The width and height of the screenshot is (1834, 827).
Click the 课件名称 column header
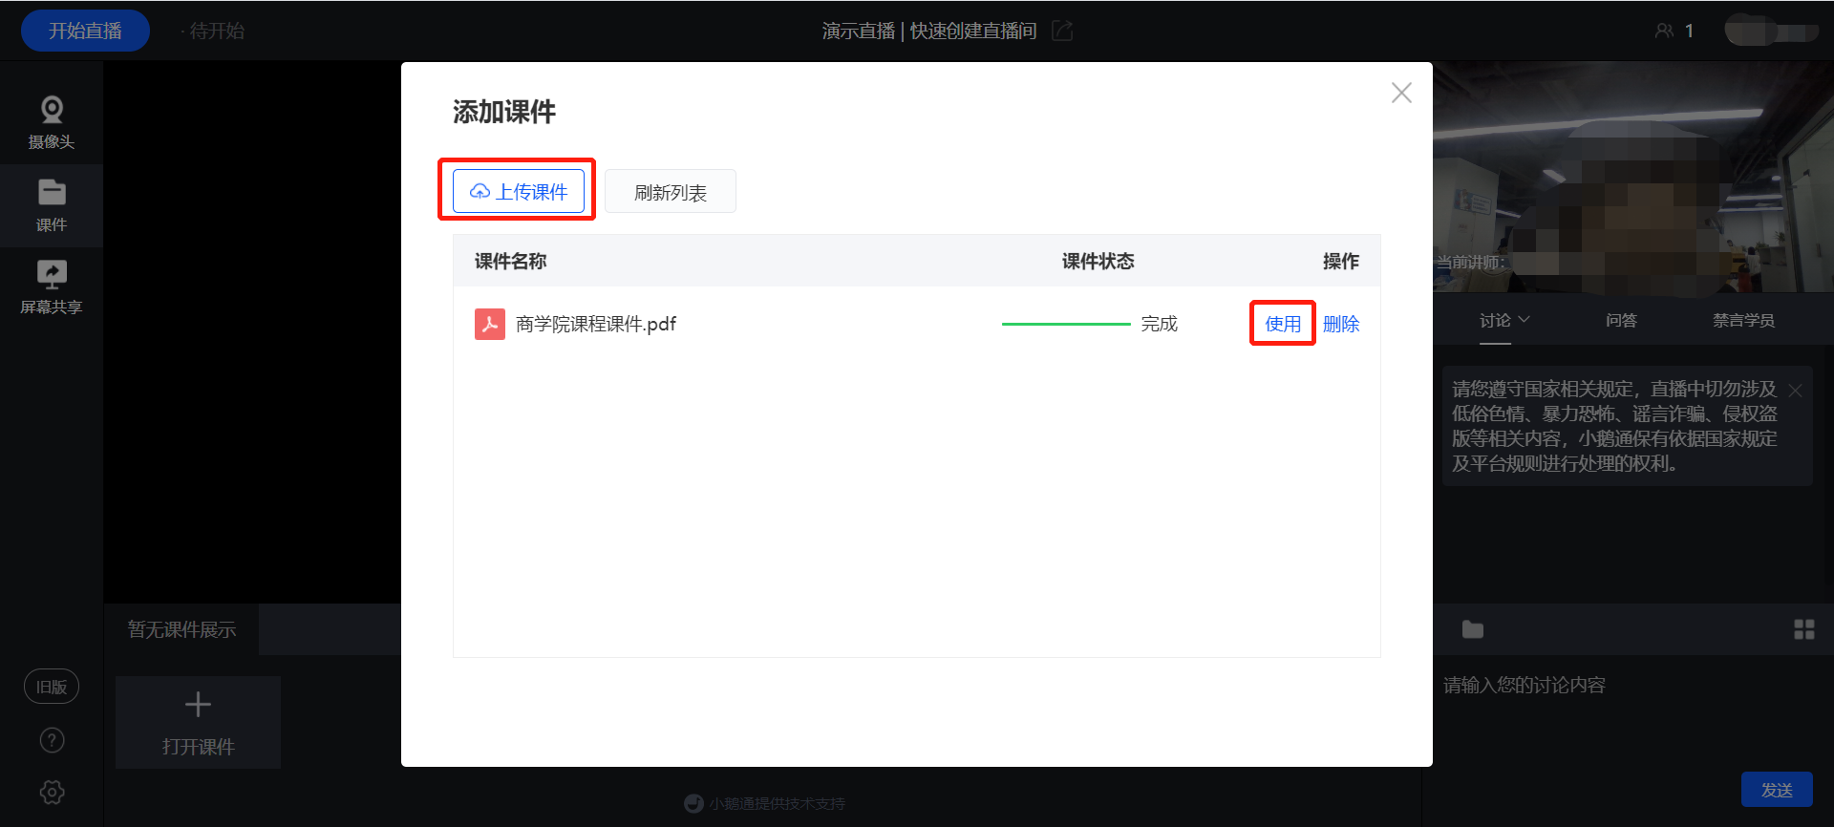(x=511, y=261)
